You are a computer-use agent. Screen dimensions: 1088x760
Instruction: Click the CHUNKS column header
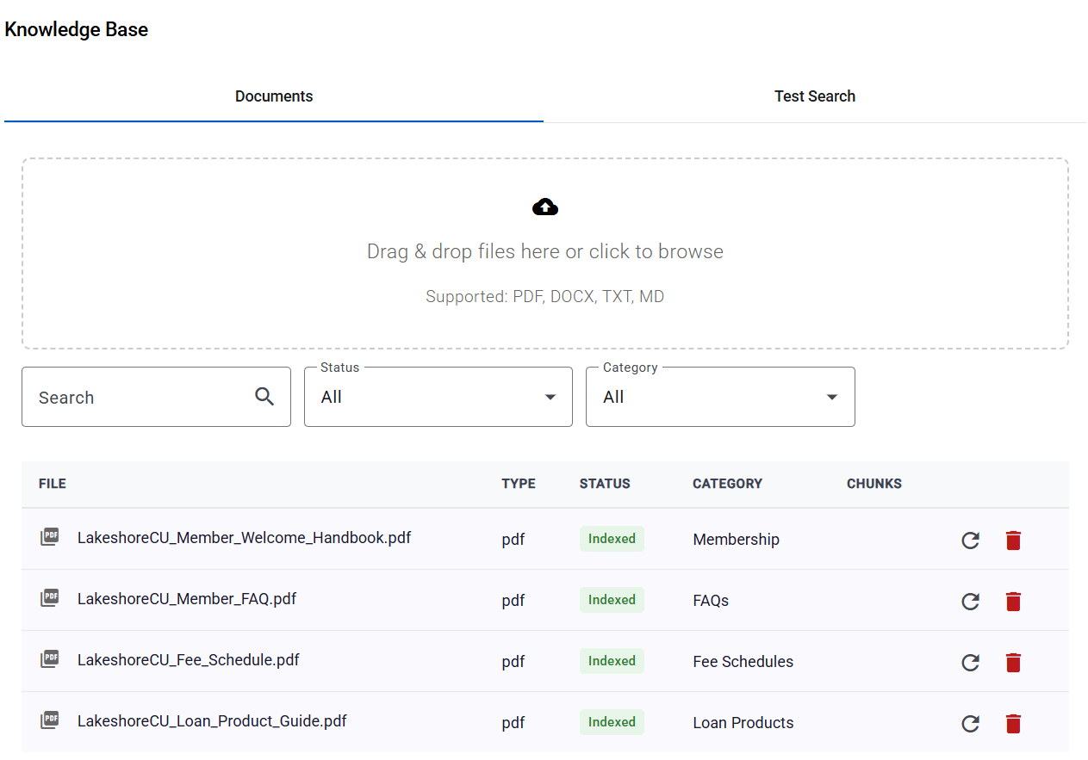click(874, 484)
